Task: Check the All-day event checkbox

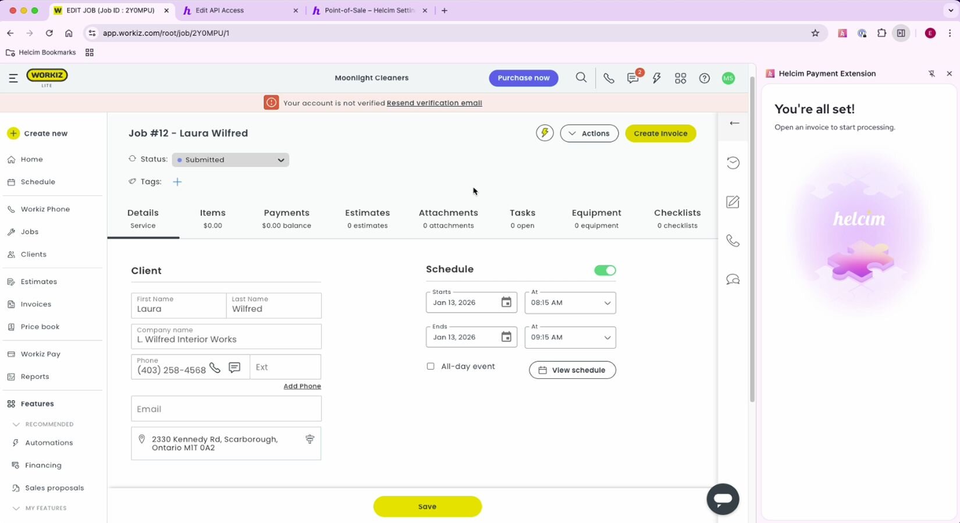Action: (431, 367)
